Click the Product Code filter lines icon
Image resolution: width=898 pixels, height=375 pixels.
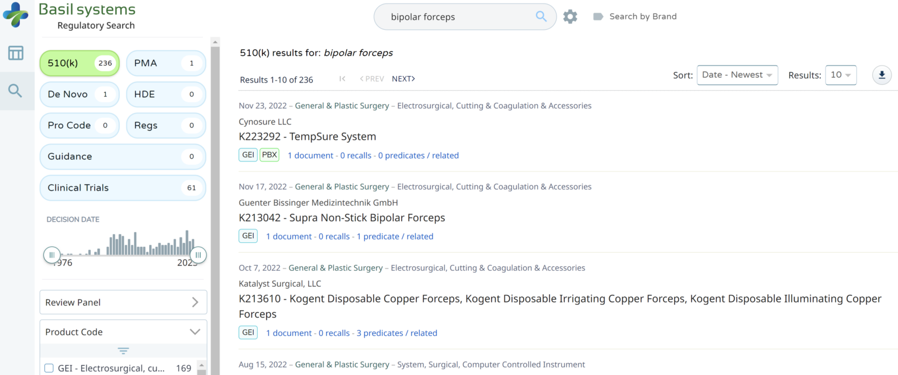123,351
